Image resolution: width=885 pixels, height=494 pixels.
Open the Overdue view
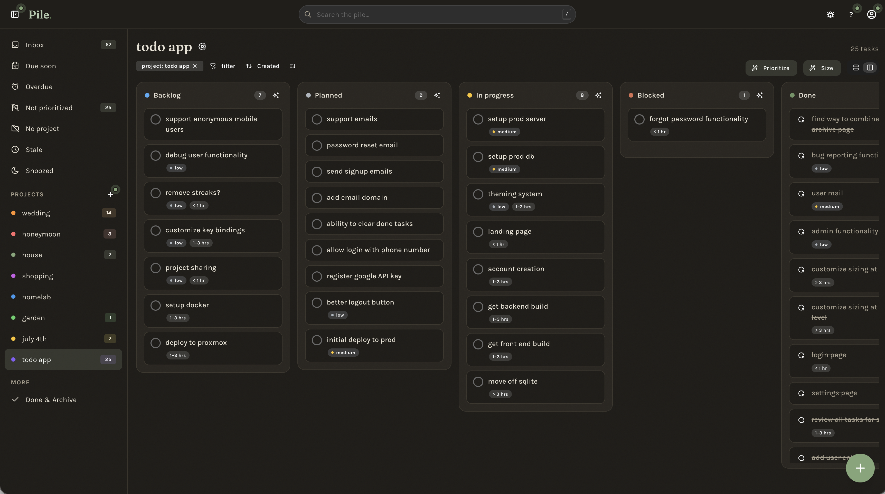[63, 87]
